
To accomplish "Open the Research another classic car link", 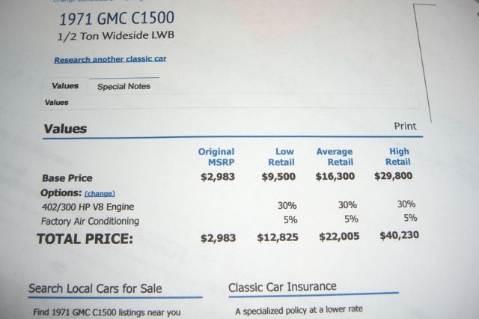I will tap(110, 59).
